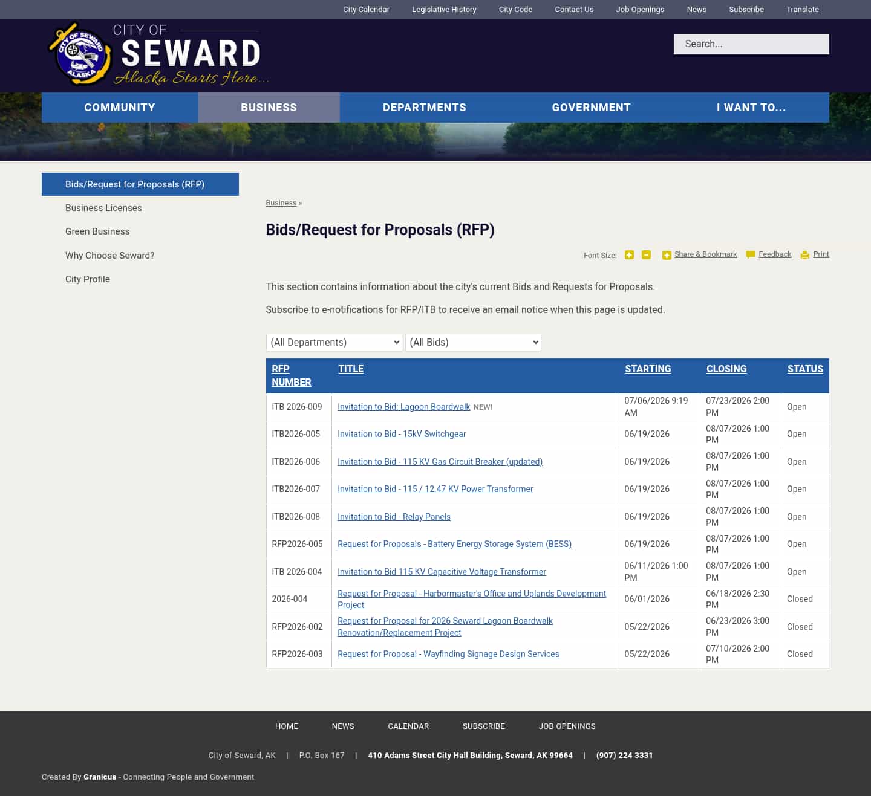Click the Granicus link in footer
Viewport: 871px width, 796px height.
[100, 777]
